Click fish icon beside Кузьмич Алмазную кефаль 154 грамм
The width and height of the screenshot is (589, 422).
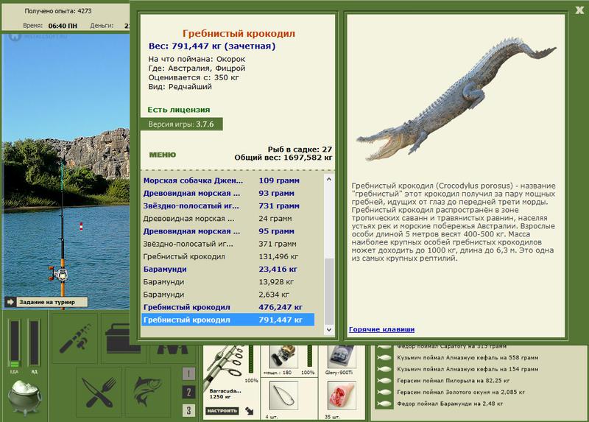point(384,370)
